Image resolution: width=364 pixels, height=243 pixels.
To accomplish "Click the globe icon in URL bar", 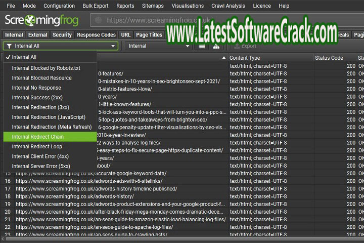I will (98, 20).
